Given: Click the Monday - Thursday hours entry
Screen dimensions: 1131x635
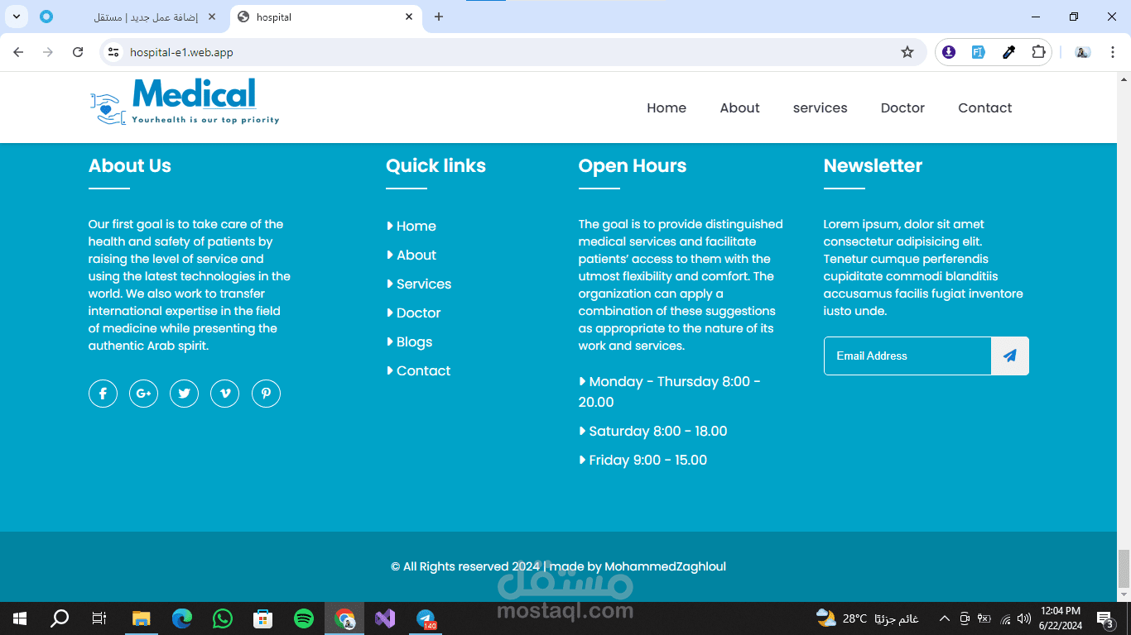Looking at the screenshot, I should (670, 392).
